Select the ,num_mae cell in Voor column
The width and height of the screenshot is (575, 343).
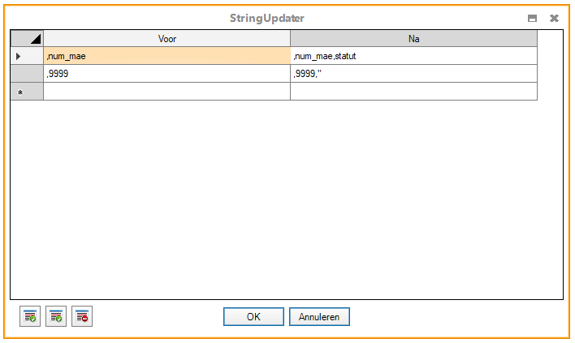tap(166, 56)
